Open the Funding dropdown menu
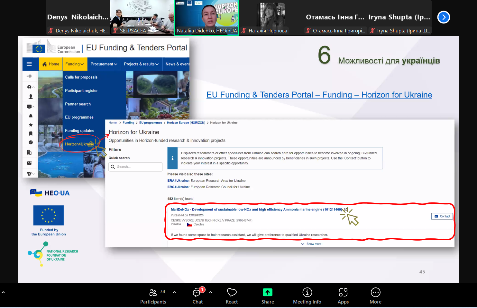Viewport: 477px width, 308px height. click(x=75, y=64)
